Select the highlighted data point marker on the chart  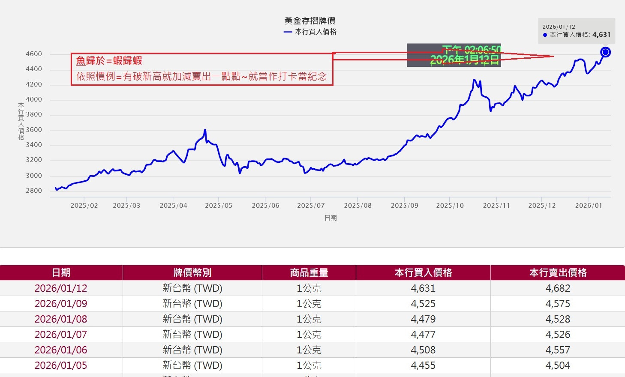point(605,52)
